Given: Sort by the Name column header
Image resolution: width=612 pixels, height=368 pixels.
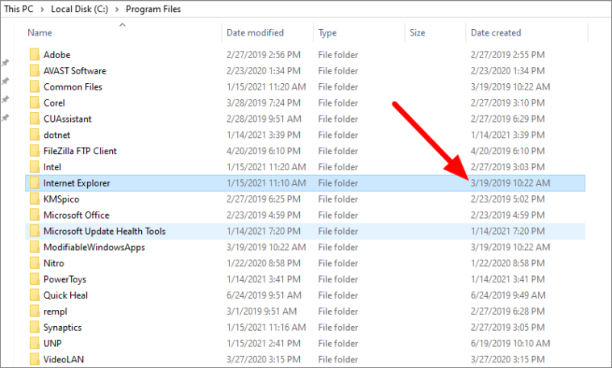Looking at the screenshot, I should click(x=40, y=33).
